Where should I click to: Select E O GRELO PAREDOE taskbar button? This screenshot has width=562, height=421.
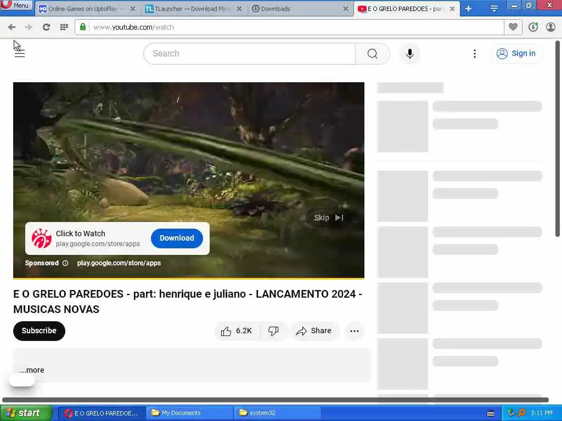pos(102,413)
